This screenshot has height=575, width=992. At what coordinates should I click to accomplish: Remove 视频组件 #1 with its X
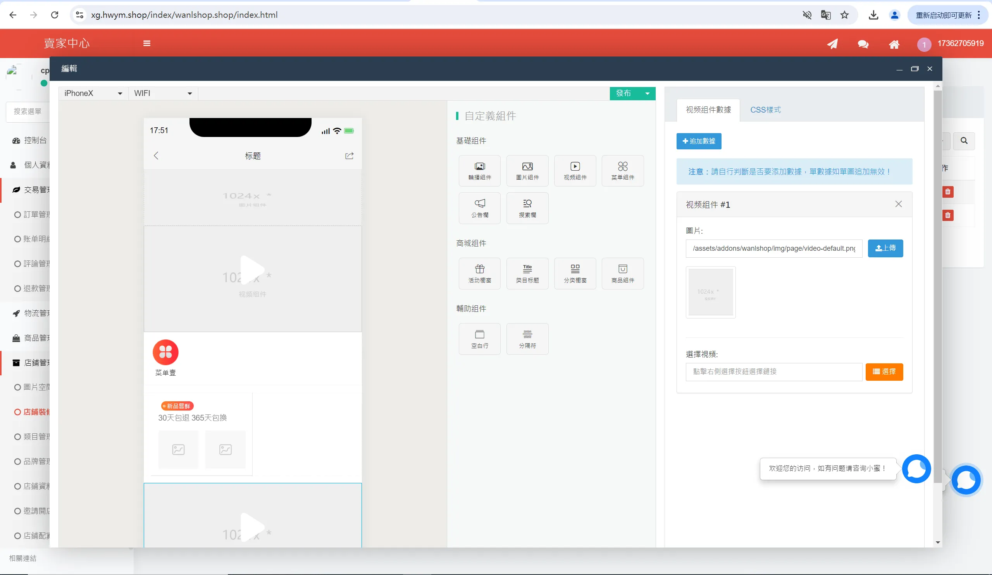[x=898, y=204]
